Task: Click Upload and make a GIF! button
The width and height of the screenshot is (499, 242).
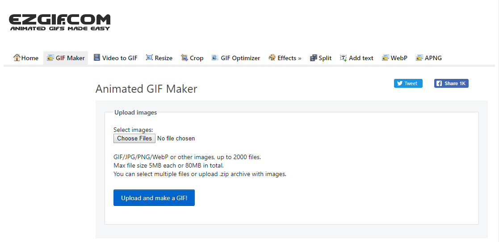Action: pyautogui.click(x=154, y=198)
